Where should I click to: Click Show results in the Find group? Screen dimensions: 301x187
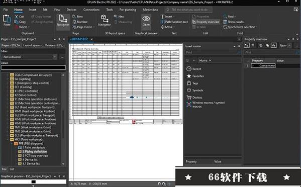(234, 22)
